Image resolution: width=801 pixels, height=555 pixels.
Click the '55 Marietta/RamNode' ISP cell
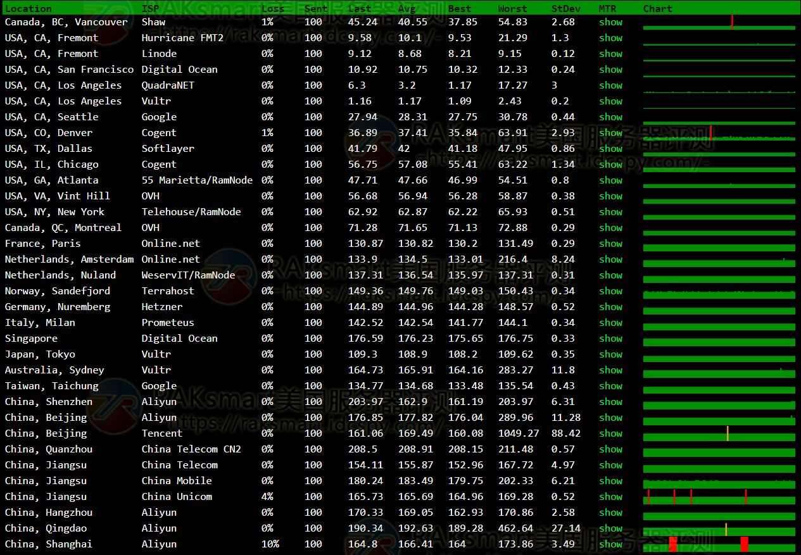click(x=197, y=180)
